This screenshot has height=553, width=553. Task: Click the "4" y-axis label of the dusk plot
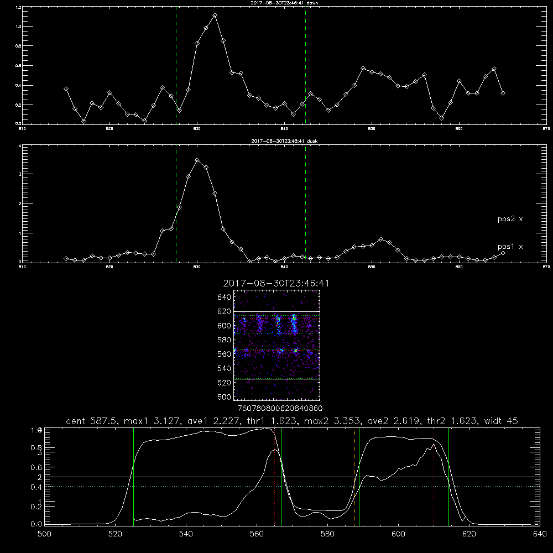(20, 145)
